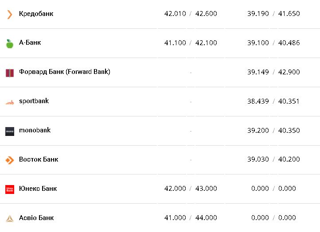Image resolution: width=320 pixels, height=232 pixels.
Task: Open the monobank name link
Action: coord(35,130)
